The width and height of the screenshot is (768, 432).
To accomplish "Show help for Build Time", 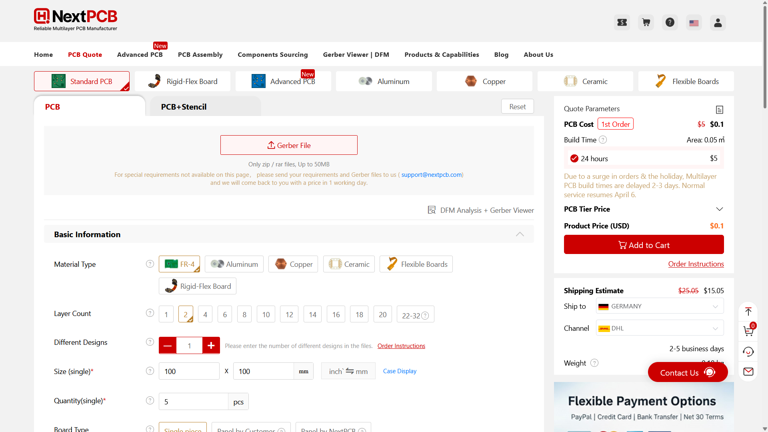I will [603, 140].
